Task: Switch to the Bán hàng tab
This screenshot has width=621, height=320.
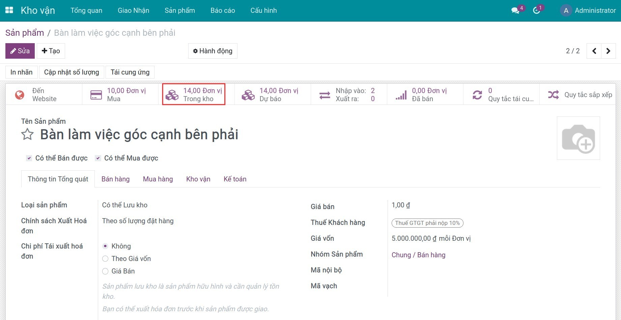Action: pyautogui.click(x=115, y=179)
